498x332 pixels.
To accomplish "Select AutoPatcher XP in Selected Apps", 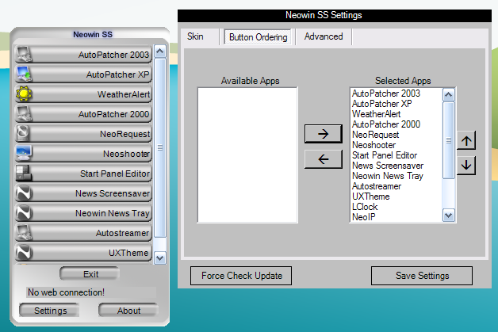I will (x=396, y=104).
